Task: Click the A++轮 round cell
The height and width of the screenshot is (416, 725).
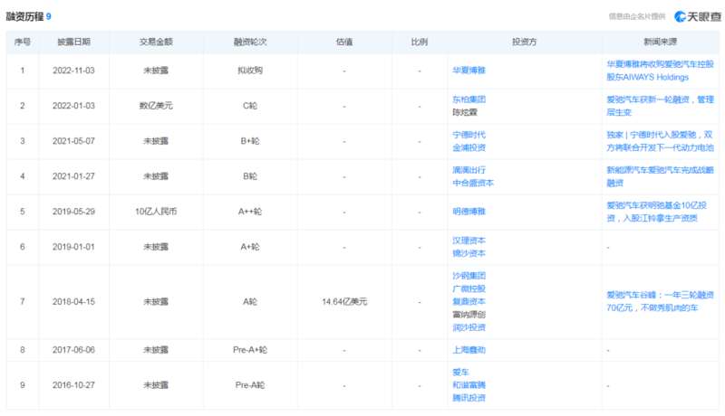Action: click(250, 212)
